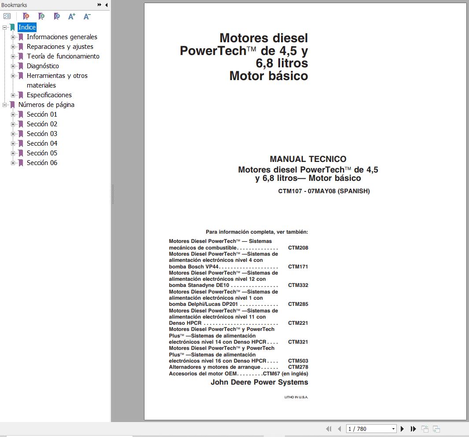The image size is (469, 437).
Task: Collapse the Bookmarks panel with the left arrow
Action: (x=107, y=5)
